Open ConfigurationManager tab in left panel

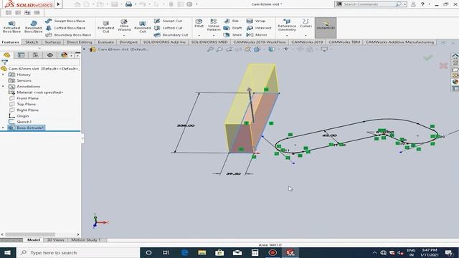tap(36, 55)
